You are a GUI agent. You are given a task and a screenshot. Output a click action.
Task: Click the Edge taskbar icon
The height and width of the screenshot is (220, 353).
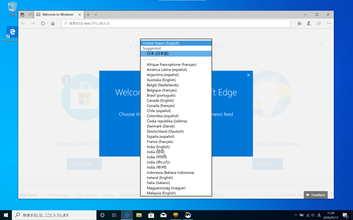(127, 215)
